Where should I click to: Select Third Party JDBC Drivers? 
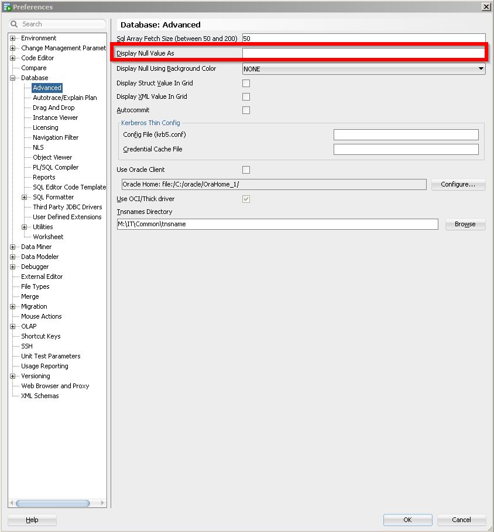[67, 207]
